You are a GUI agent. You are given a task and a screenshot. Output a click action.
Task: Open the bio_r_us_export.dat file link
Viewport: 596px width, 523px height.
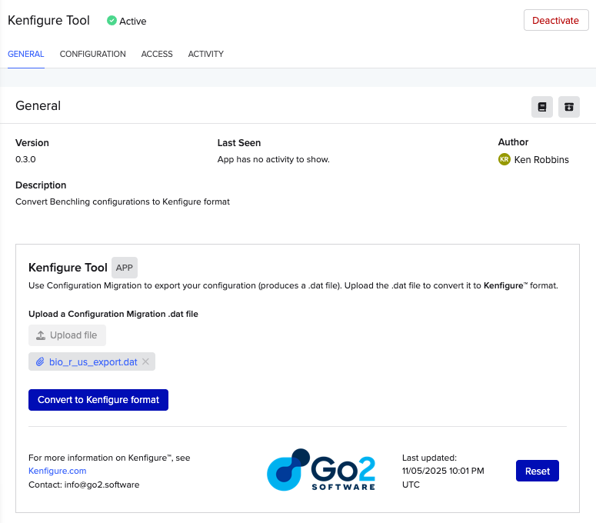click(x=93, y=361)
